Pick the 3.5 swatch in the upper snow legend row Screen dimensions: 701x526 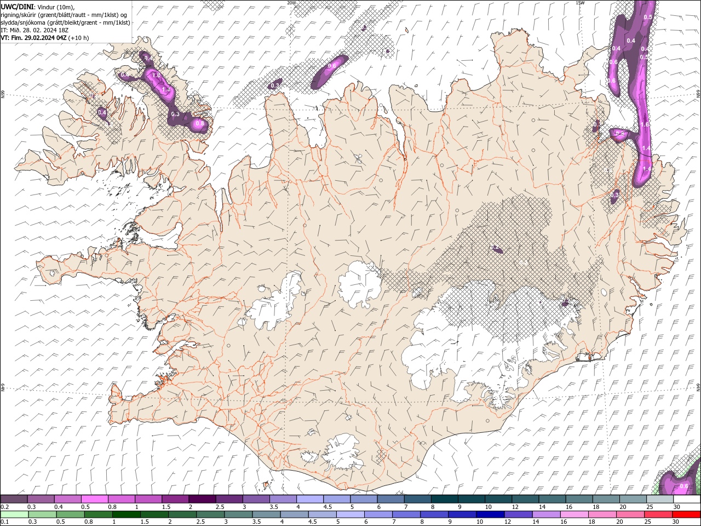283,499
